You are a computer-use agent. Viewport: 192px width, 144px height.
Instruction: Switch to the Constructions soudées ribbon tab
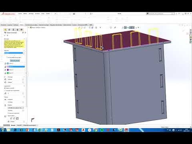click(x=31, y=25)
